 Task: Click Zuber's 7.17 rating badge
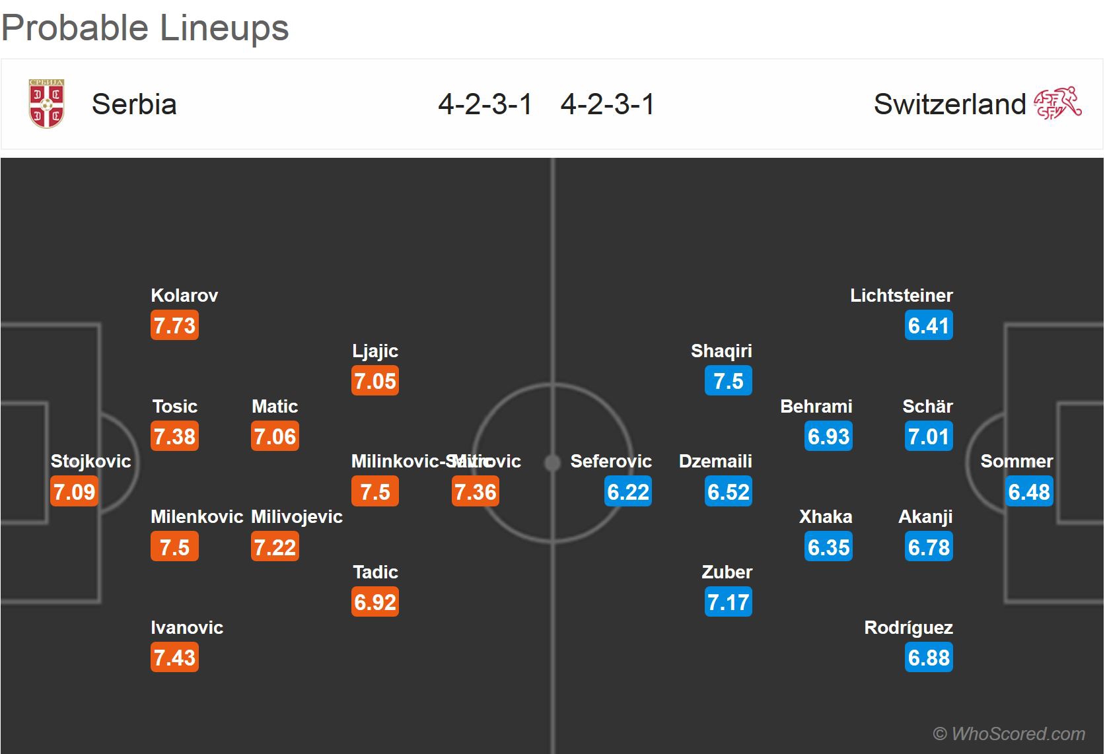[x=728, y=602]
